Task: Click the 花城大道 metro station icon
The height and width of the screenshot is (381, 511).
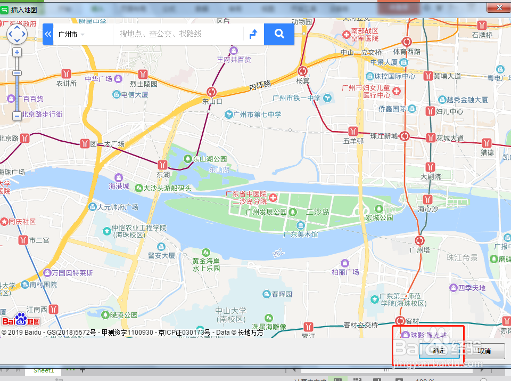Action: click(431, 137)
